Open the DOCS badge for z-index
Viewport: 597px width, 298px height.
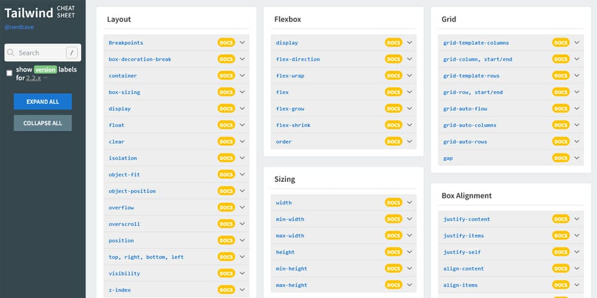pos(226,290)
